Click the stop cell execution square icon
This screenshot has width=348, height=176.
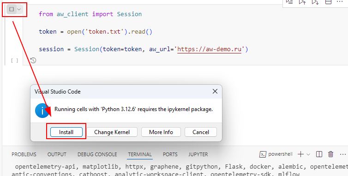point(12,9)
